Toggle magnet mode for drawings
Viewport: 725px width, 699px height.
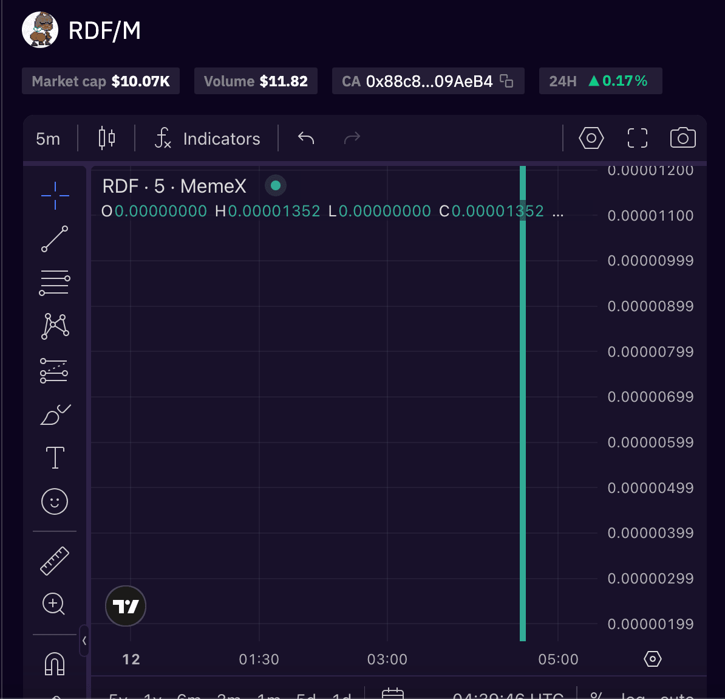pyautogui.click(x=55, y=663)
